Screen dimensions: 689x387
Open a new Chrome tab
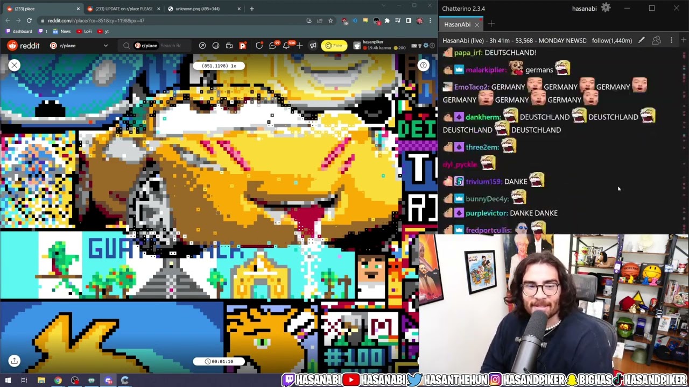[251, 9]
